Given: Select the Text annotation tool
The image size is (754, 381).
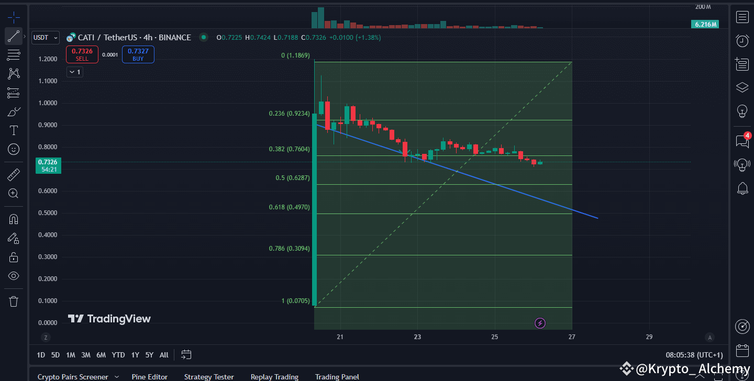Looking at the screenshot, I should point(13,130).
